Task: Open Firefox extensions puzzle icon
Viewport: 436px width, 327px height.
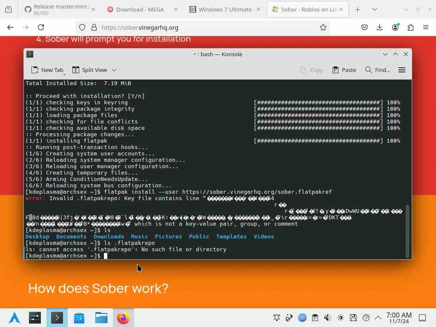Action: pos(410,27)
